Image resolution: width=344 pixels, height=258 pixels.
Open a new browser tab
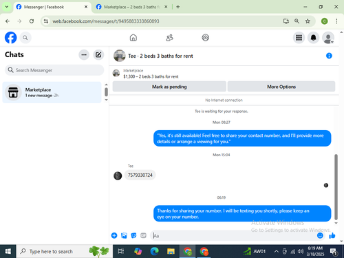coord(178,7)
